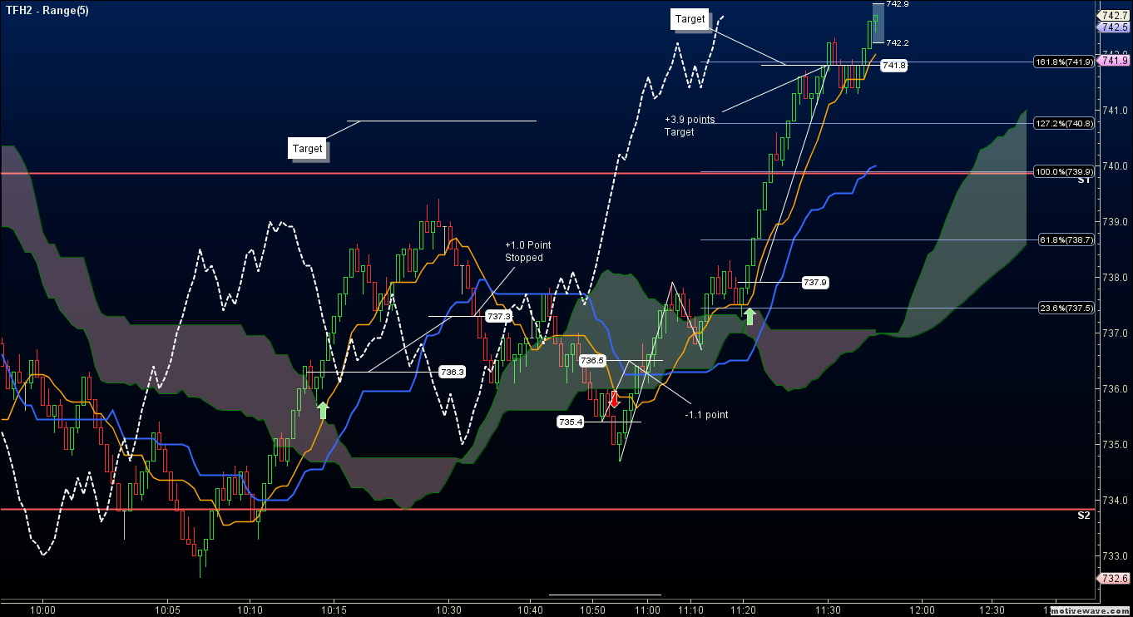The image size is (1133, 617).
Task: Click the 737.0 price axis value
Action: pos(1115,333)
